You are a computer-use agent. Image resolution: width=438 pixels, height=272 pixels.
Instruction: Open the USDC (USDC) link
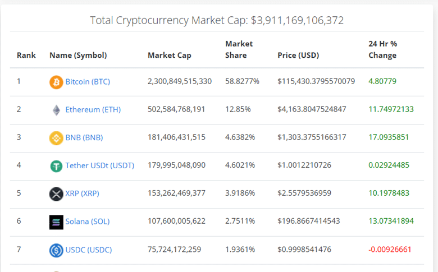89,250
